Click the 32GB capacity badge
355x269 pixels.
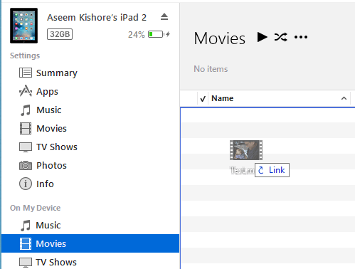click(60, 34)
